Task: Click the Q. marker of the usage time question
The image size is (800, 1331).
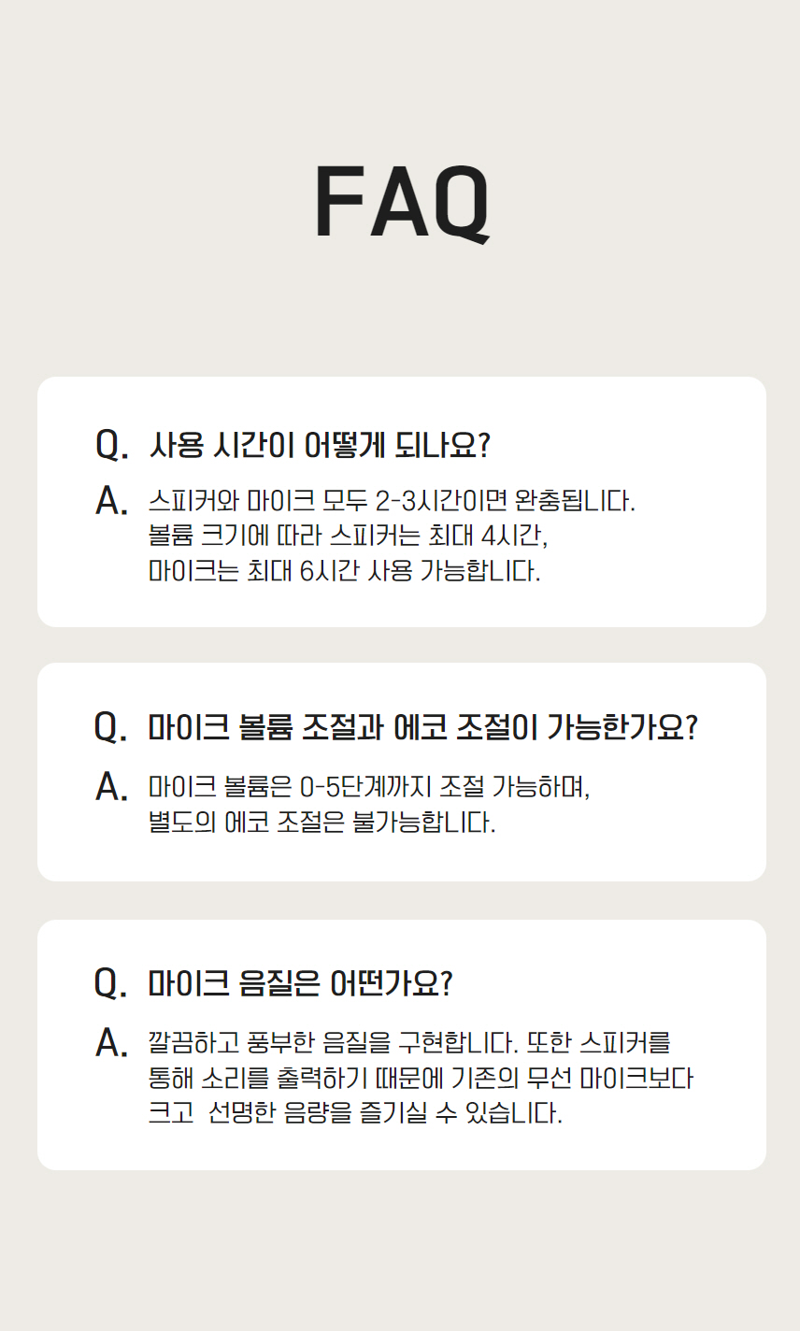Action: coord(112,446)
